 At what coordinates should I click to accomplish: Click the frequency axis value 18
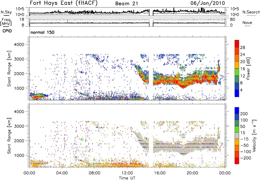[21, 19]
